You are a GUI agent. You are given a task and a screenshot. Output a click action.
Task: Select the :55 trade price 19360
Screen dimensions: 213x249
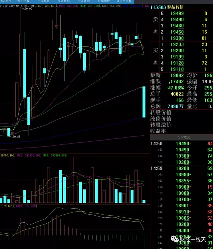[182, 156]
